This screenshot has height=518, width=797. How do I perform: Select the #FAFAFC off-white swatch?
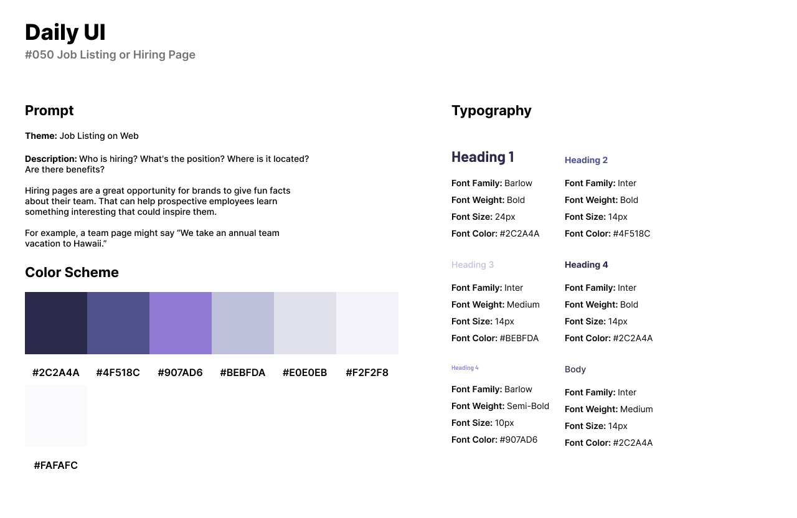56,416
